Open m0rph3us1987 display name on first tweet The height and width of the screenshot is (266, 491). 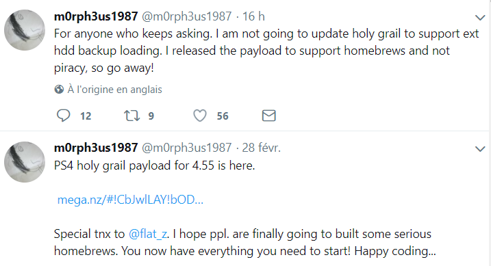pyautogui.click(x=96, y=16)
